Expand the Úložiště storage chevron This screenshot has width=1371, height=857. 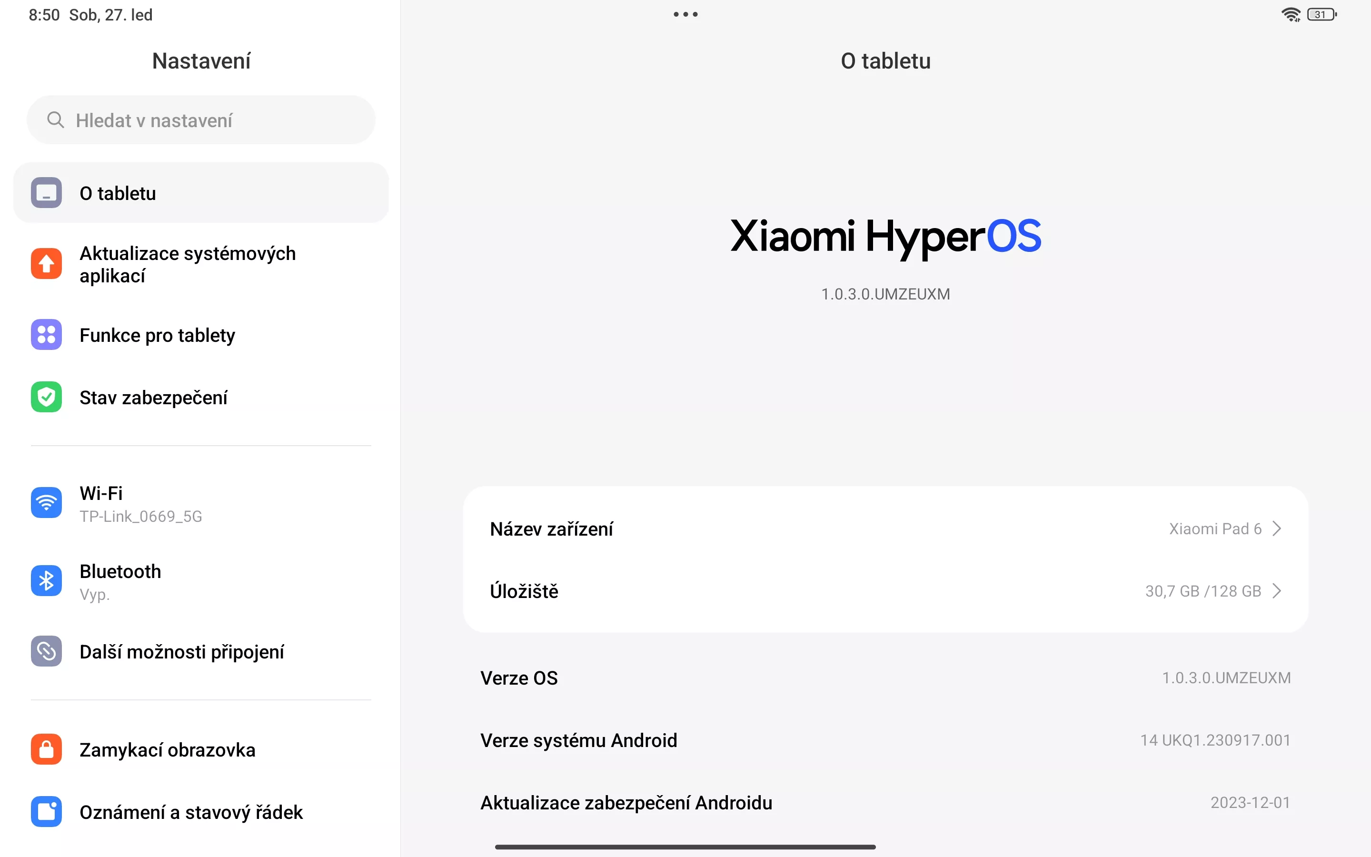pos(1277,590)
